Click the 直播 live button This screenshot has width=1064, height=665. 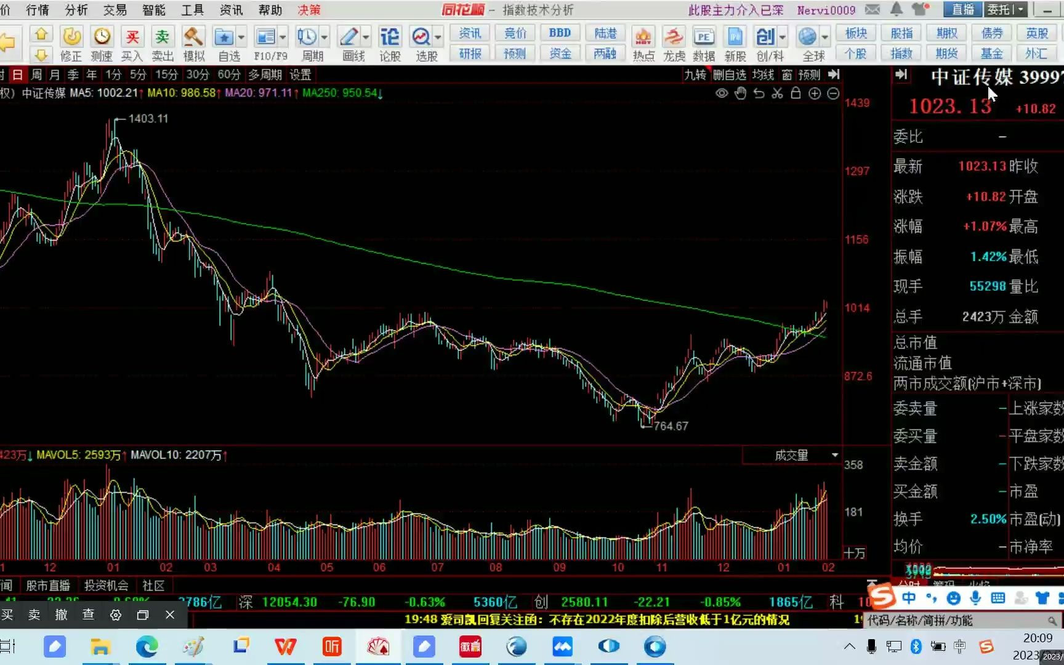pos(963,9)
